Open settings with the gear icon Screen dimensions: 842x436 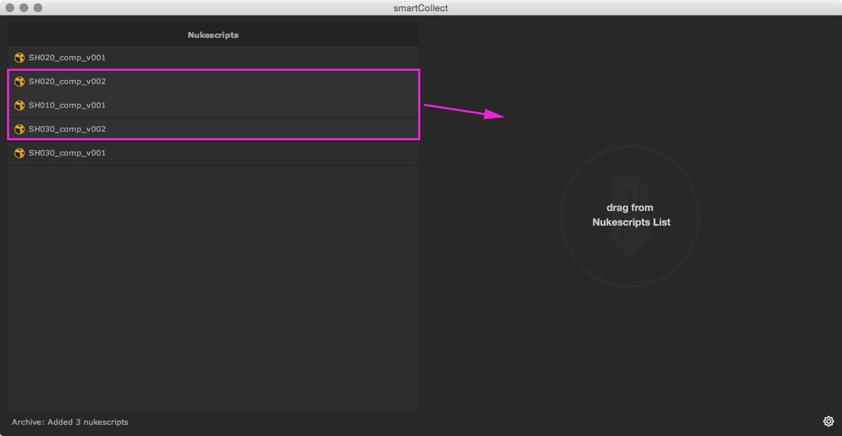pyautogui.click(x=828, y=421)
